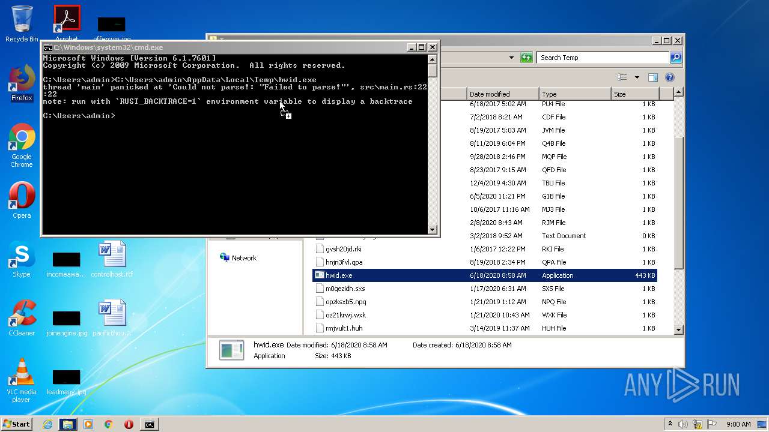Viewport: 769px width, 432px height.
Task: Click the cmd.exe taskbar button
Action: point(149,424)
